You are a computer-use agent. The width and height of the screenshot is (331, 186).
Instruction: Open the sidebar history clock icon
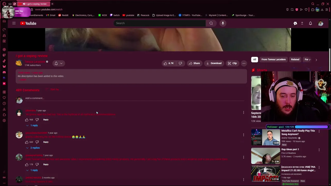click(4, 103)
